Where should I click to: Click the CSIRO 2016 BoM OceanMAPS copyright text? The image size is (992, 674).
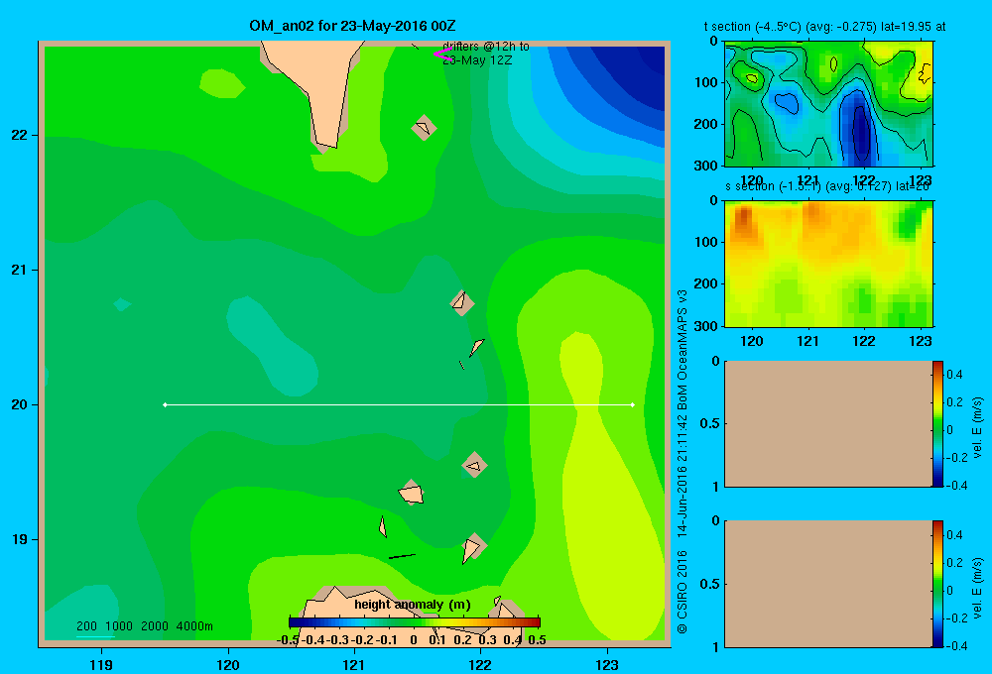click(682, 462)
